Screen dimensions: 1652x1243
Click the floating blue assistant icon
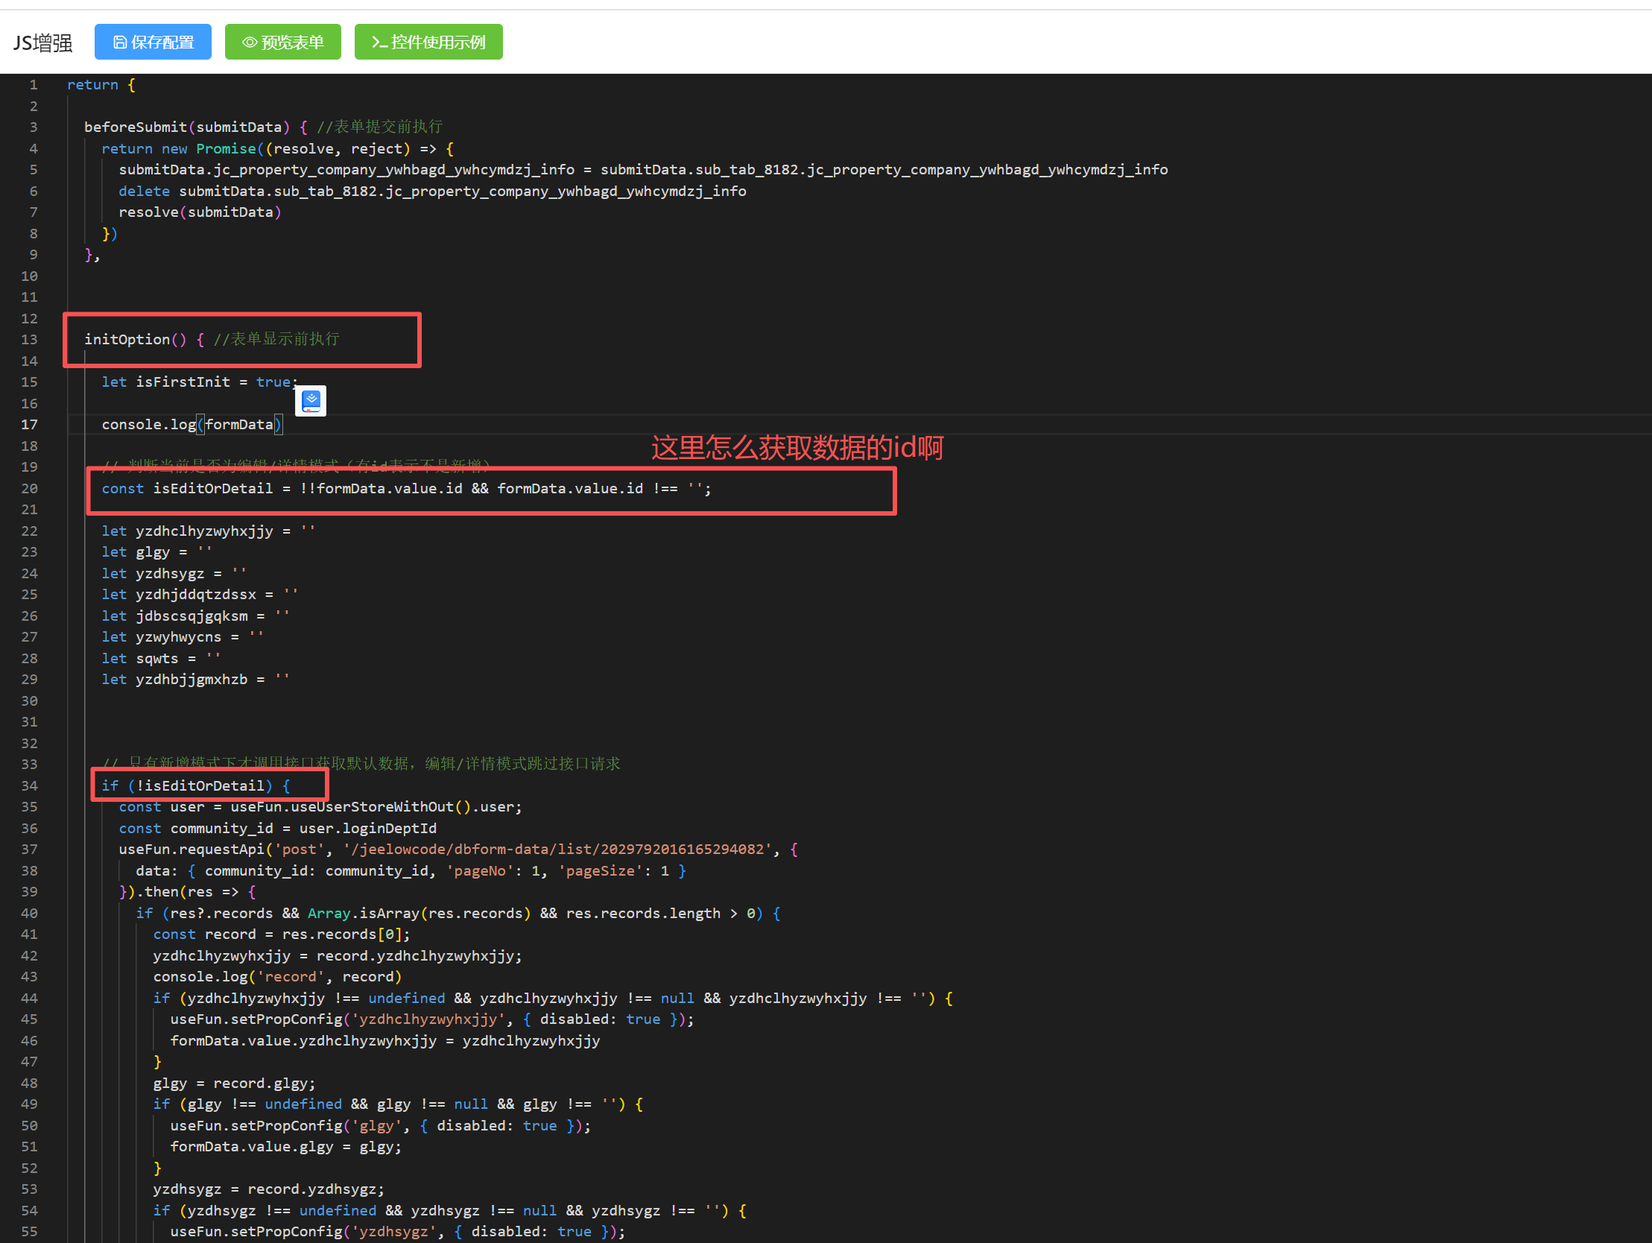[311, 401]
